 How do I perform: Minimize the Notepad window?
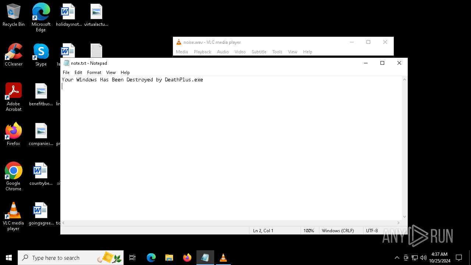click(x=365, y=63)
